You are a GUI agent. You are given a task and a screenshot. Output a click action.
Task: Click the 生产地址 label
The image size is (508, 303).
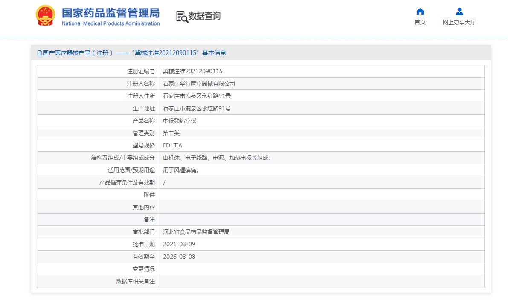[x=143, y=108]
